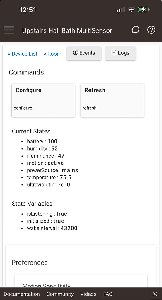The image size is (162, 300).
Task: Tap the info icon on the Events button
Action: tap(76, 53)
